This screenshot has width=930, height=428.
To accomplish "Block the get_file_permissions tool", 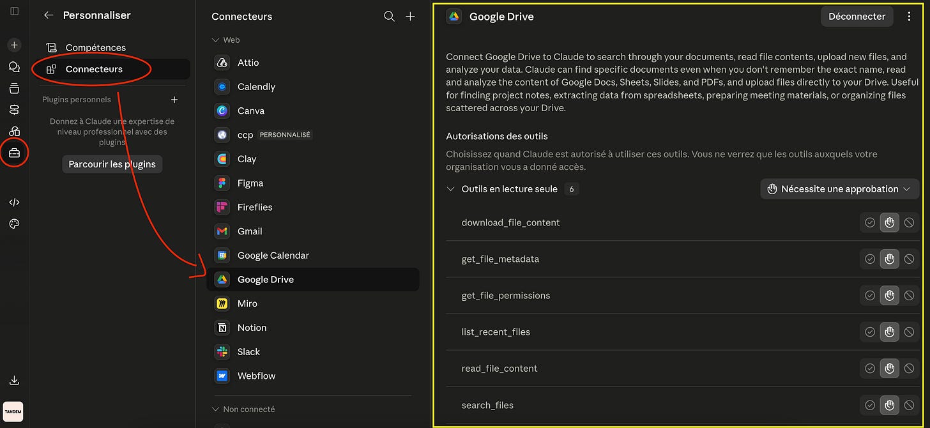I will point(909,295).
